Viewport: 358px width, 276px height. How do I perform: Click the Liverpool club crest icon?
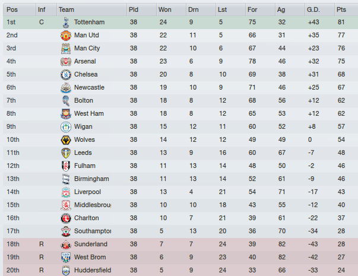[65, 192]
